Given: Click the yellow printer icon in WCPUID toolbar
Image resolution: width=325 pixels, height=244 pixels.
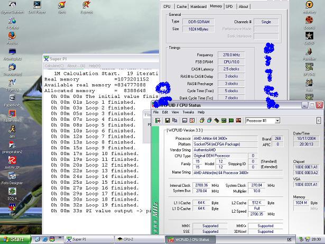Looking at the screenshot, I should coord(202,121).
